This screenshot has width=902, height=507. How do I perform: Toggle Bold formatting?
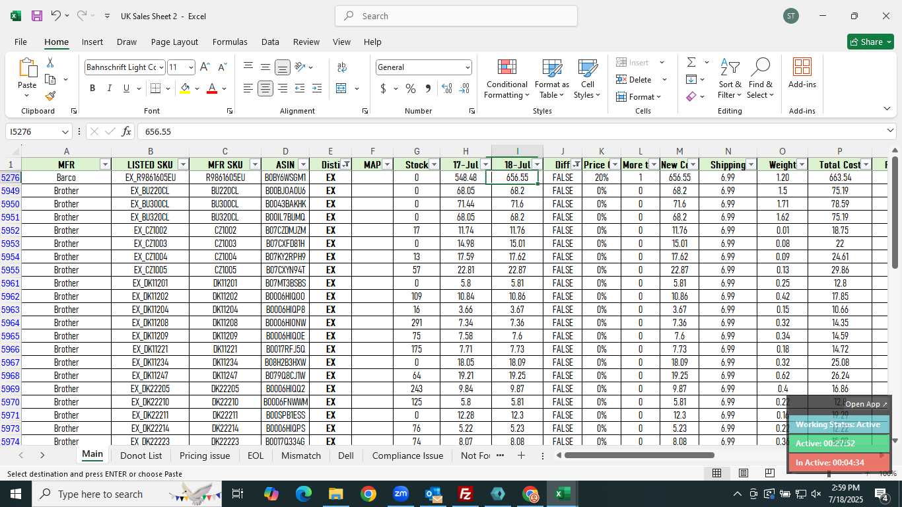(92, 88)
